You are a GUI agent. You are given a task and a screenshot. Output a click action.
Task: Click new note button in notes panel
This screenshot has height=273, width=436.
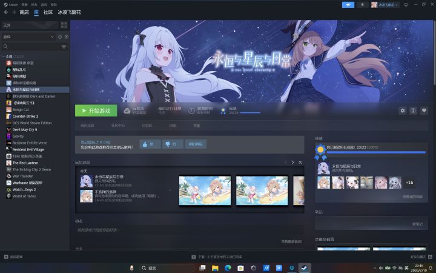[x=417, y=224]
